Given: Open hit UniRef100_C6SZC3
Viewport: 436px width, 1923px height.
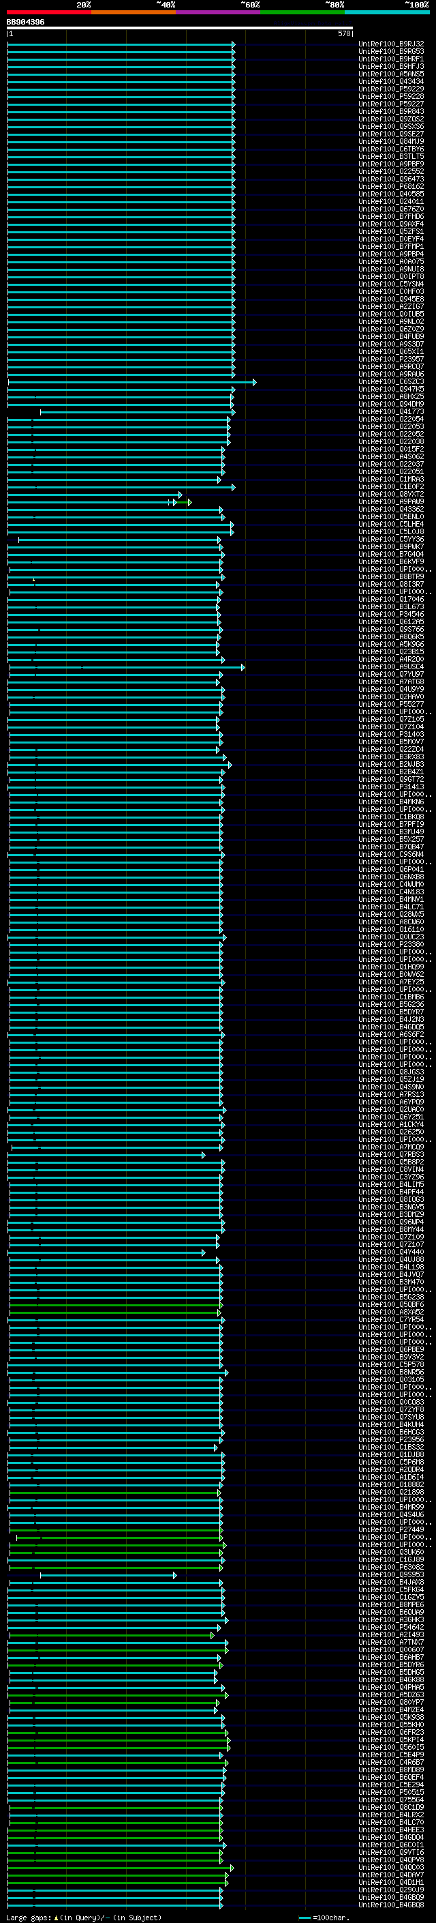Looking at the screenshot, I should coord(391,381).
